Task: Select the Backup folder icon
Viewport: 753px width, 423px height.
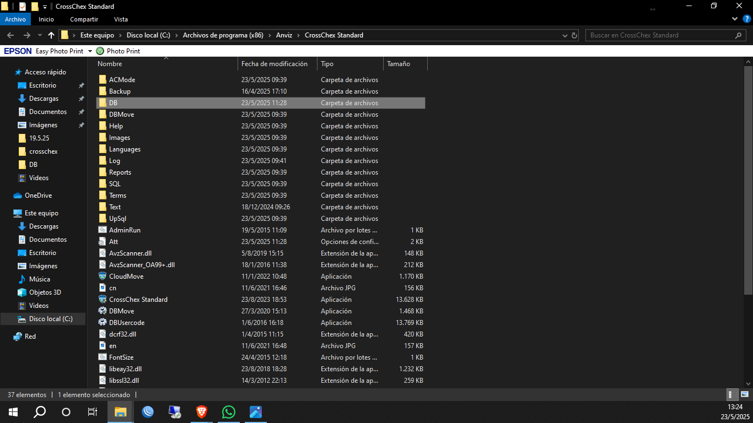Action: 103,91
